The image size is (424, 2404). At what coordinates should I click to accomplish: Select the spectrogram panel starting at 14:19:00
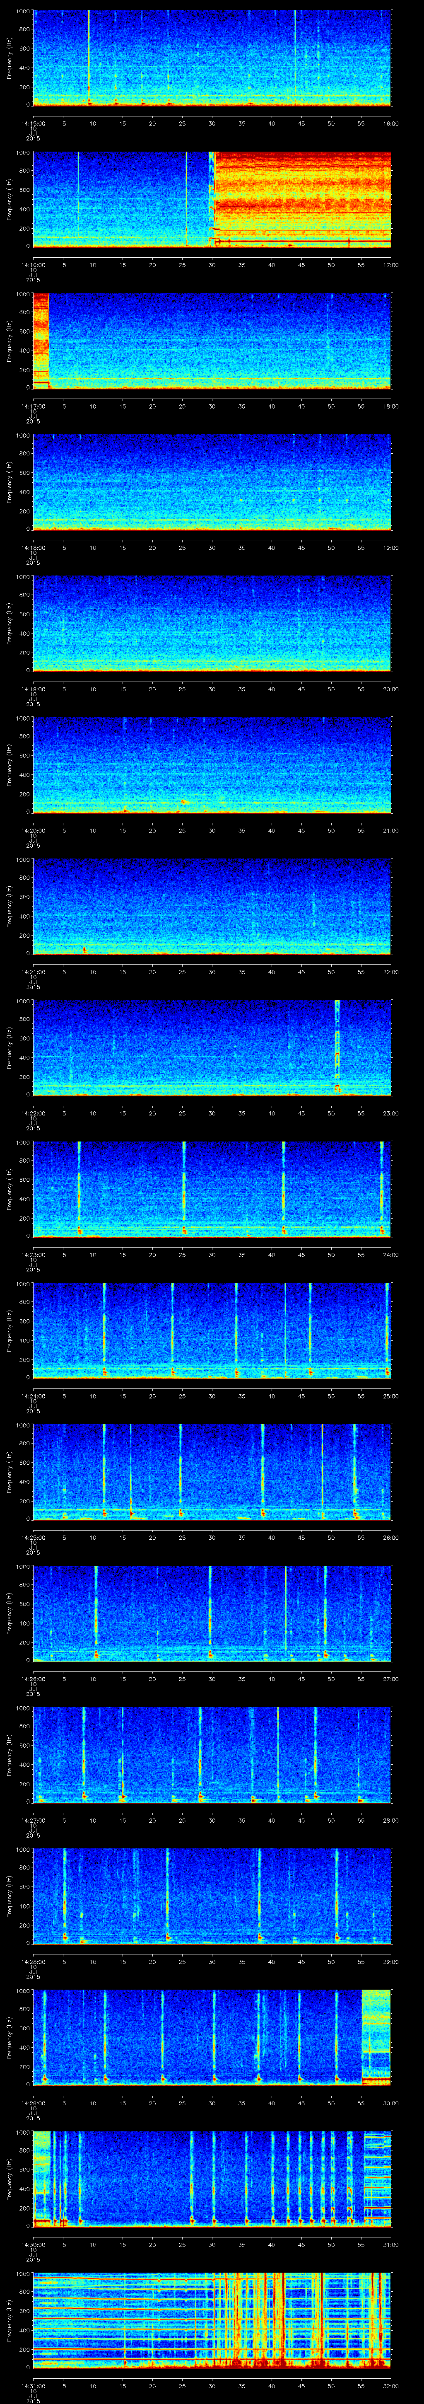pyautogui.click(x=212, y=624)
